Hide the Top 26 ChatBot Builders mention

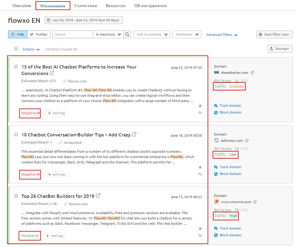click(x=200, y=235)
